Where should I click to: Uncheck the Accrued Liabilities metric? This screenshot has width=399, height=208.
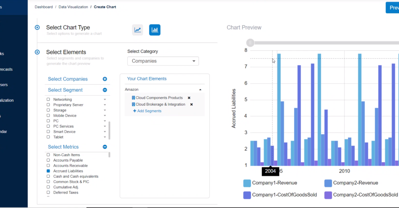click(x=48, y=171)
